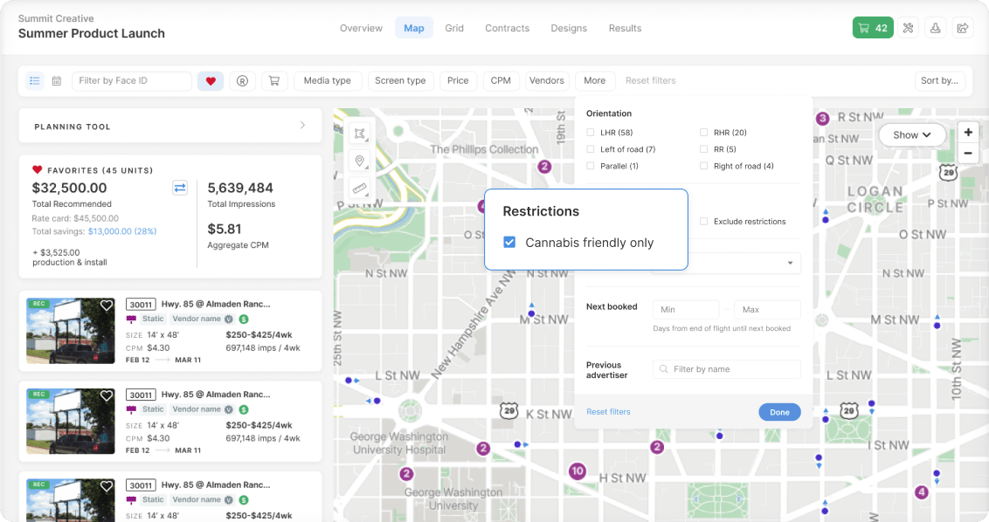Image resolution: width=989 pixels, height=522 pixels.
Task: Click the Filter by Face ID field
Action: (131, 81)
